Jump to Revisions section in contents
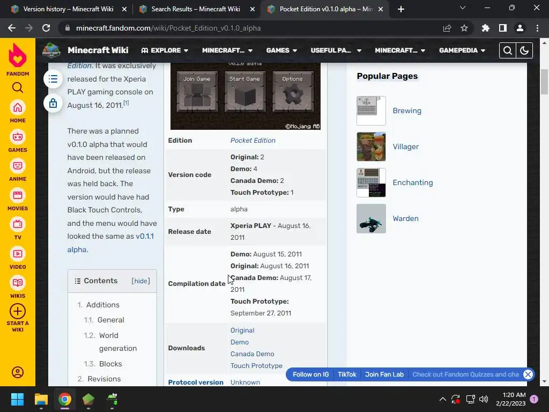Image resolution: width=549 pixels, height=412 pixels. (104, 379)
